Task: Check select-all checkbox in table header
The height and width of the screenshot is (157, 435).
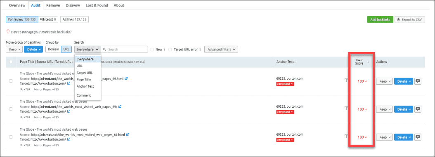Action: coord(11,62)
